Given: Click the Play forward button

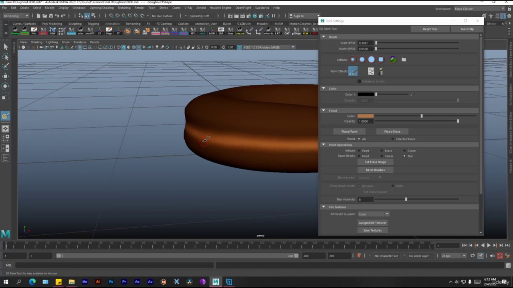Looking at the screenshot, I should 489,245.
